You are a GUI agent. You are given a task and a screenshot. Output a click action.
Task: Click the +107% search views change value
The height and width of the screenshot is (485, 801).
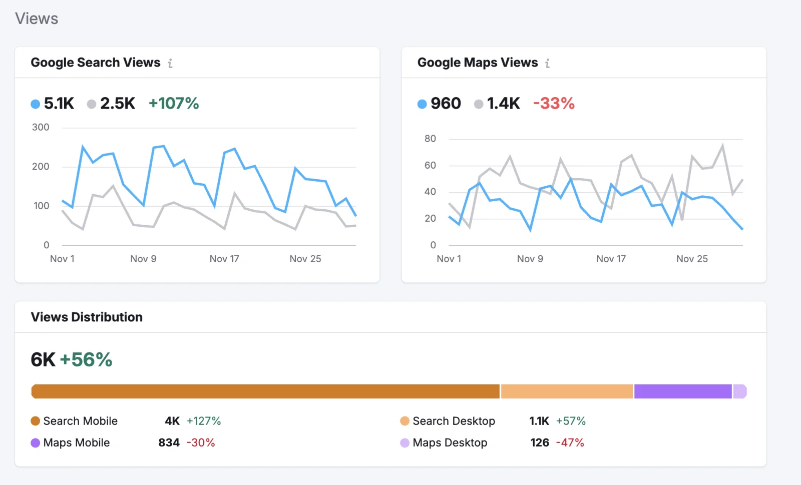click(174, 104)
